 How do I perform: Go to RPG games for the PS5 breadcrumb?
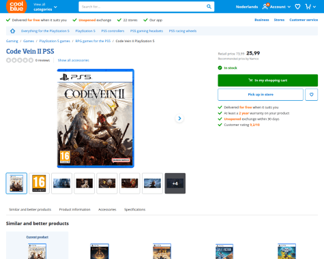coord(93,41)
